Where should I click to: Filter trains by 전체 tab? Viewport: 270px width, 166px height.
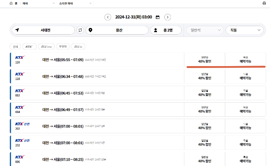click(x=15, y=46)
